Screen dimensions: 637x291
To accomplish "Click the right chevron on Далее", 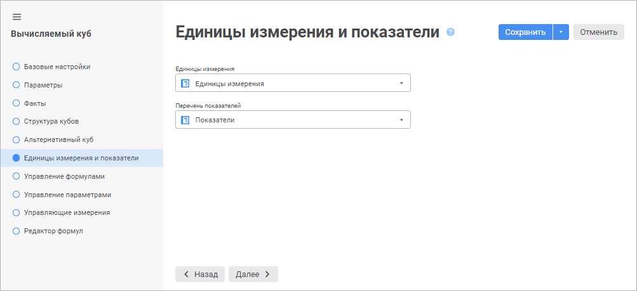I will click(267, 275).
